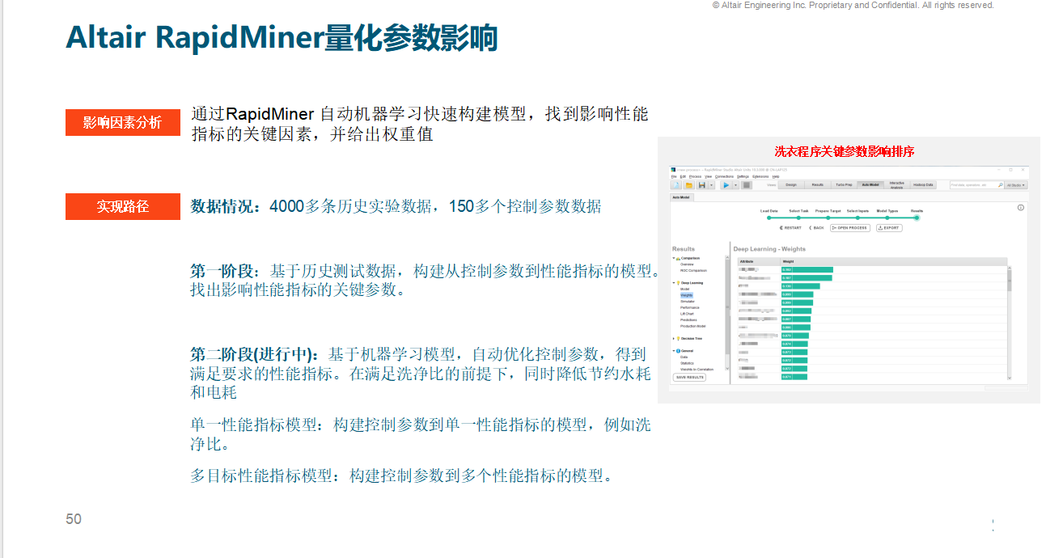Open the View menu in RapidMiner
This screenshot has width=1046, height=558.
point(708,176)
